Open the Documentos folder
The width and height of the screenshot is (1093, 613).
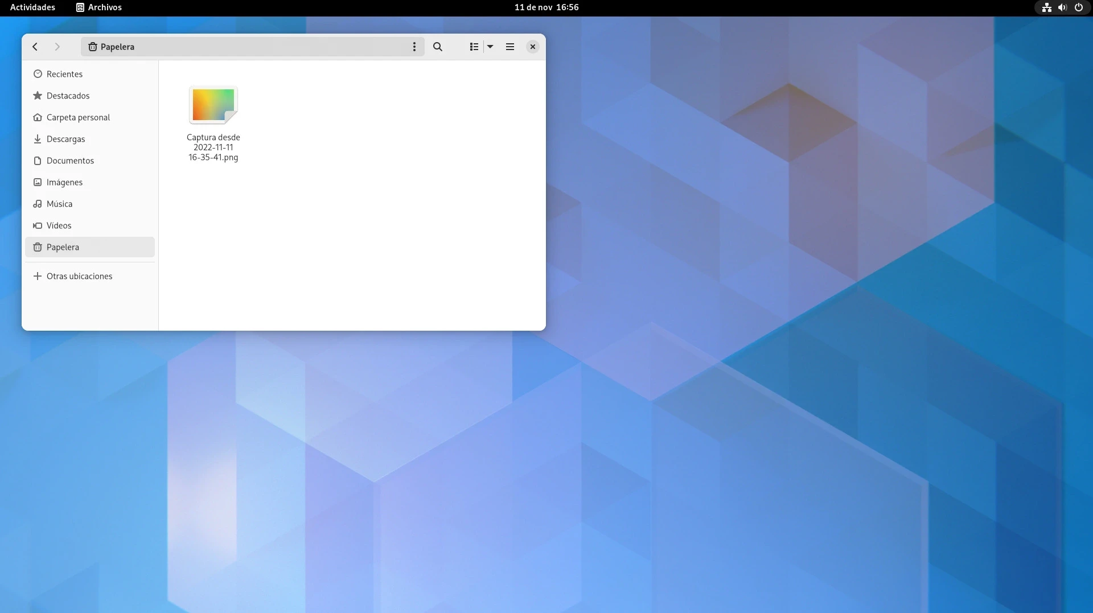(x=70, y=161)
